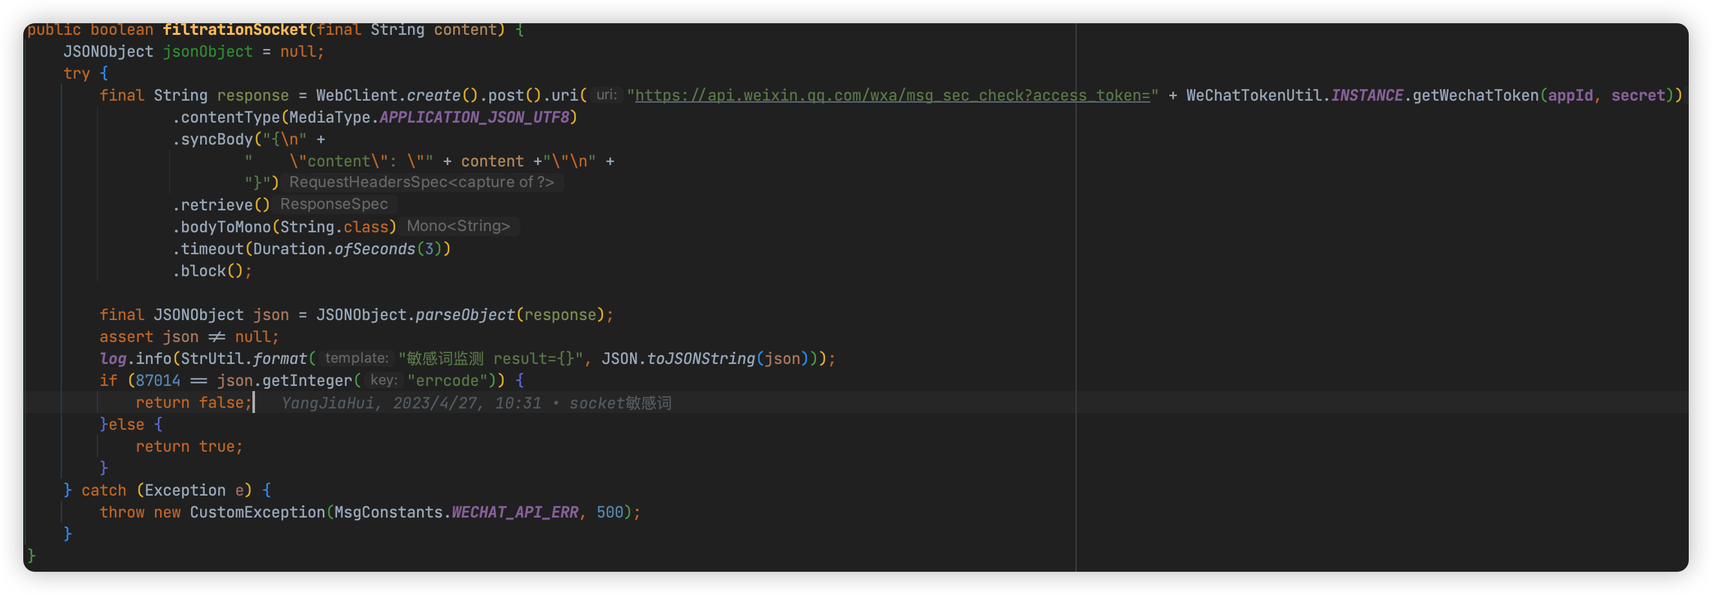Viewport: 1712px width, 595px height.
Task: Click the ResponseSpec type hint
Action: [x=334, y=205]
